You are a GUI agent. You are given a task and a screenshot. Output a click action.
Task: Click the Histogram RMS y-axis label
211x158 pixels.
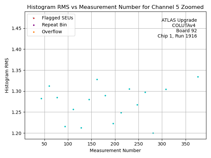(7, 75)
